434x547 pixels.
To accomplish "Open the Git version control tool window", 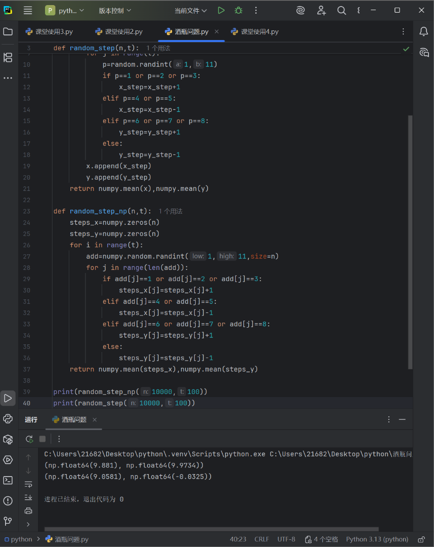I will tap(8, 521).
